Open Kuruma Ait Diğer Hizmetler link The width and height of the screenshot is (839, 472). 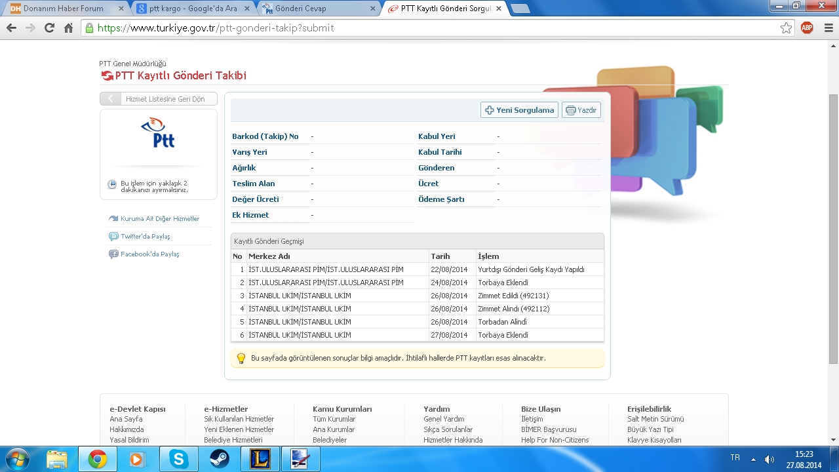(160, 219)
